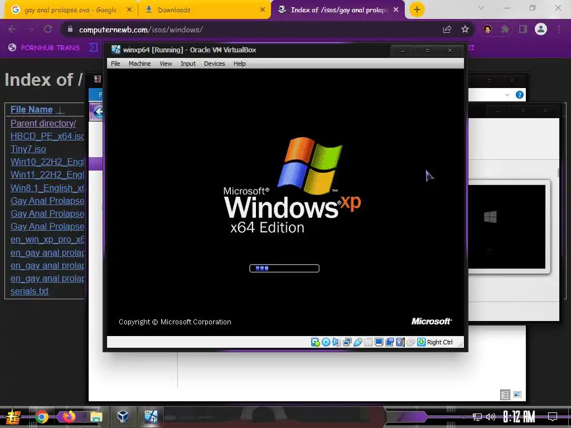
Task: Sort listing by File Name column header
Action: point(31,110)
